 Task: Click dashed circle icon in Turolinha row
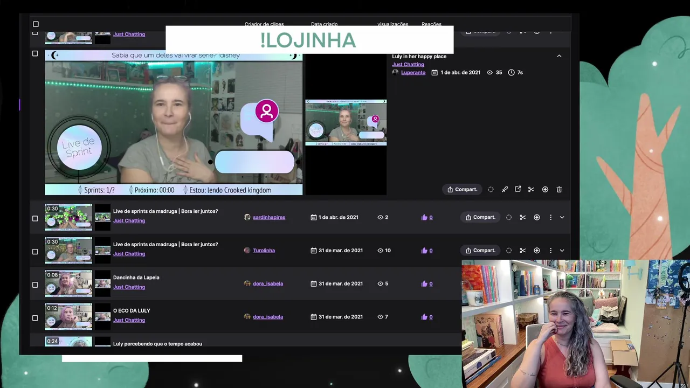click(x=509, y=251)
